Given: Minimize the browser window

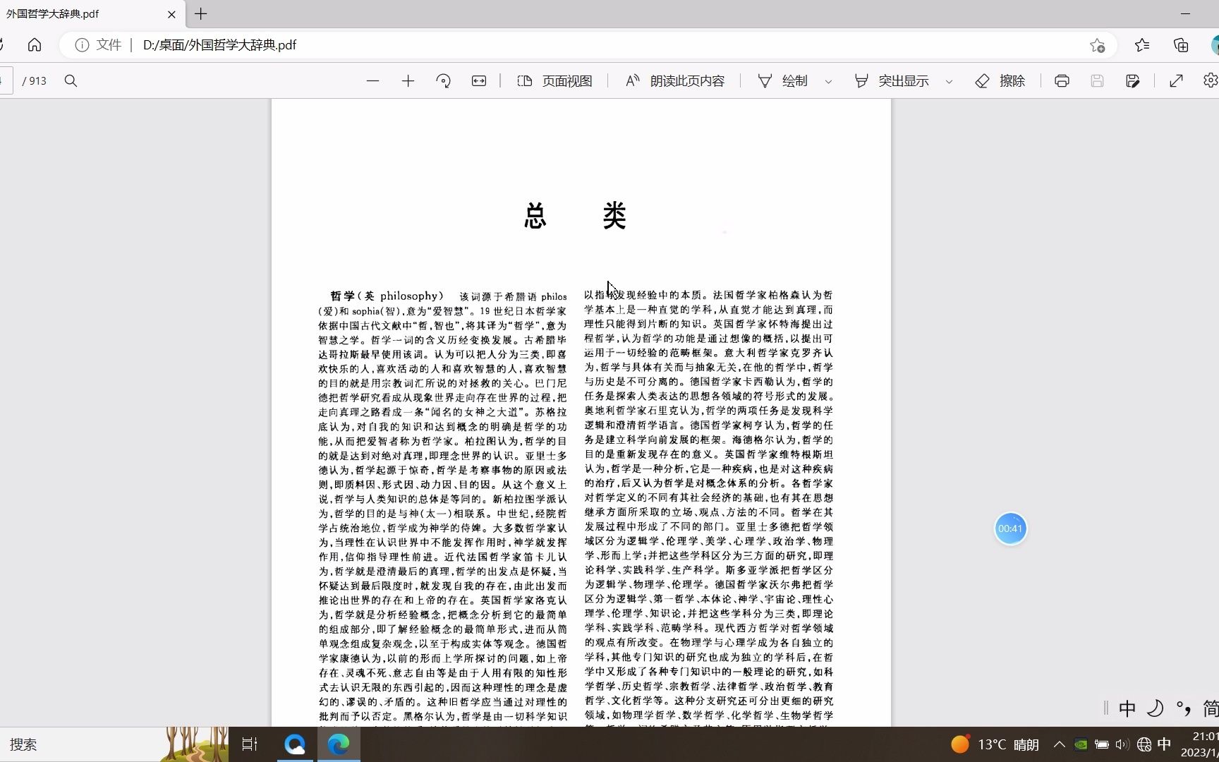Looking at the screenshot, I should (1185, 14).
